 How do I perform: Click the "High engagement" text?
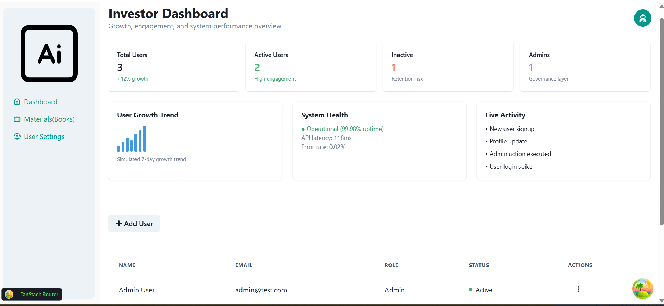pos(275,79)
